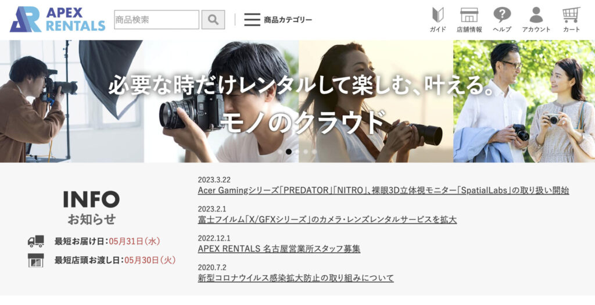
Task: Open Acer Gaming PREDATOR news link
Action: pos(383,191)
